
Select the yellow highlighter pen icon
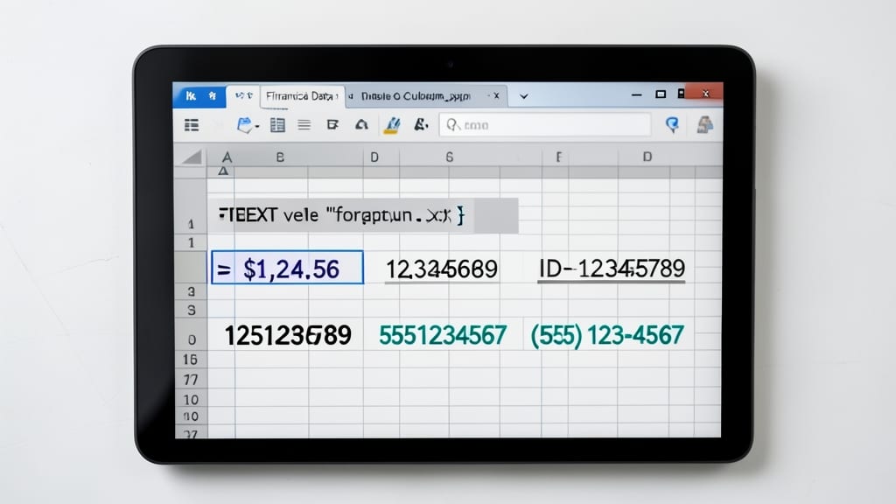pyautogui.click(x=392, y=125)
